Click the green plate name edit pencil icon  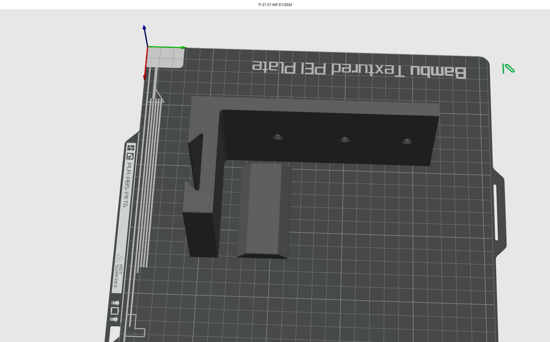coord(508,68)
